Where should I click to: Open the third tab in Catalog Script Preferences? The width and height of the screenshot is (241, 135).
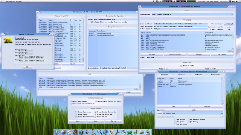click(198, 75)
